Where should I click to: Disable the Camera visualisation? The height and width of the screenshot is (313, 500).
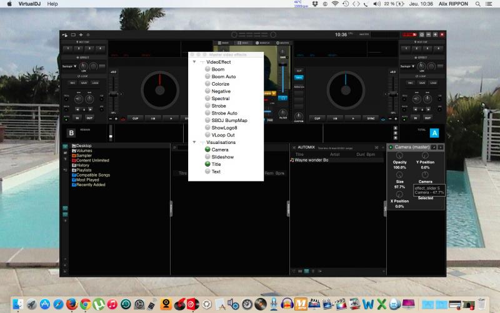point(207,150)
